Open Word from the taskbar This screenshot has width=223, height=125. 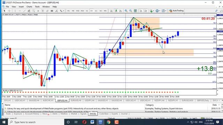(92, 122)
